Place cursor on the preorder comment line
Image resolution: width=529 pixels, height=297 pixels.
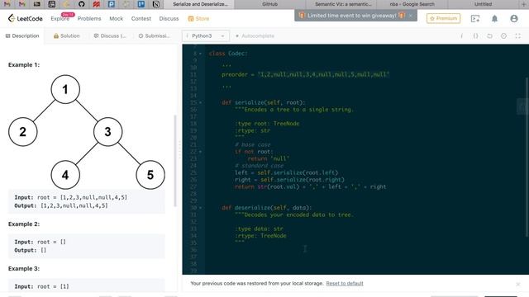click(305, 74)
